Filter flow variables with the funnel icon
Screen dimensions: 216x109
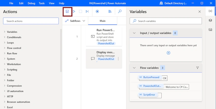point(197,68)
